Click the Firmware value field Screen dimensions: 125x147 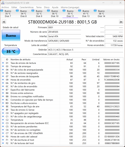tap(64, 27)
